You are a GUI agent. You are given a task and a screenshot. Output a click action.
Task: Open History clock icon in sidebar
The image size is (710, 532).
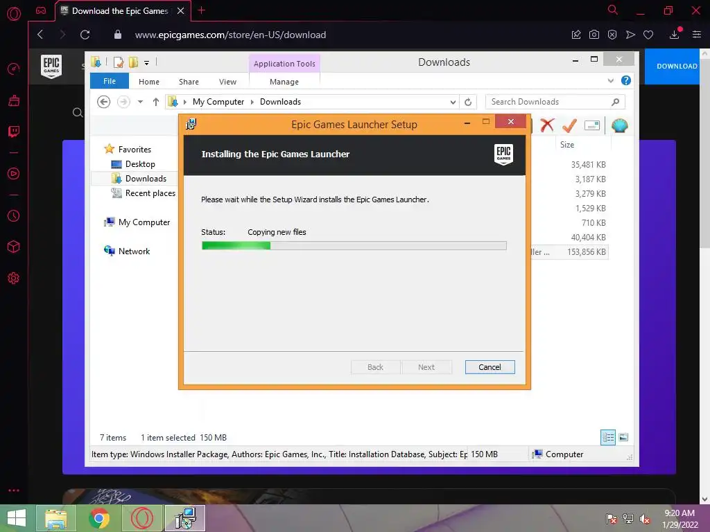[x=14, y=216]
